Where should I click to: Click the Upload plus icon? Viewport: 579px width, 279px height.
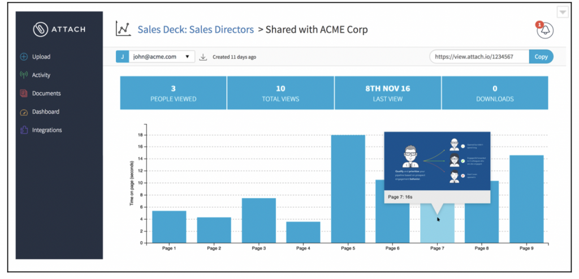pyautogui.click(x=24, y=57)
